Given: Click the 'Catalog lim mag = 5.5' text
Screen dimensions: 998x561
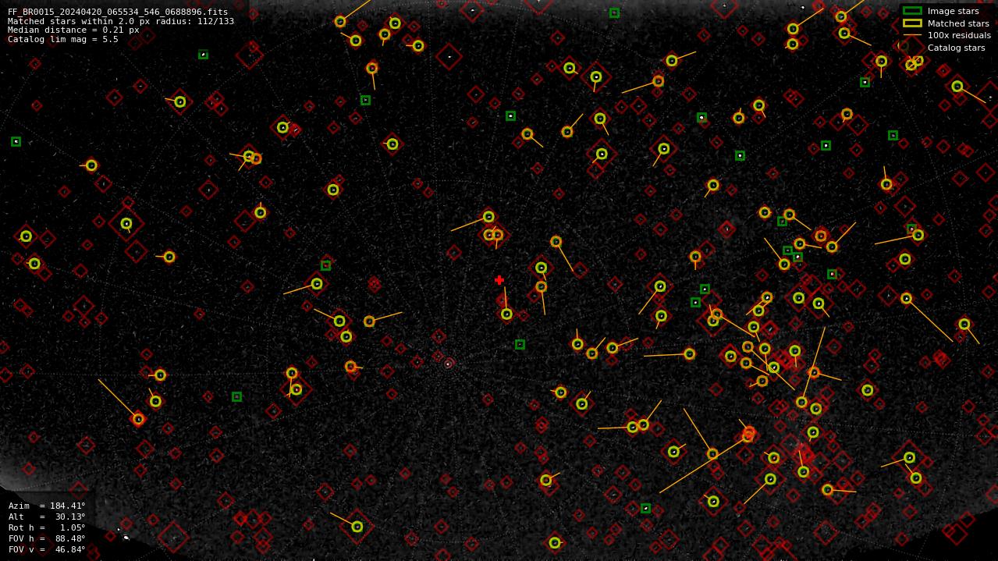Looking at the screenshot, I should pyautogui.click(x=62, y=39).
